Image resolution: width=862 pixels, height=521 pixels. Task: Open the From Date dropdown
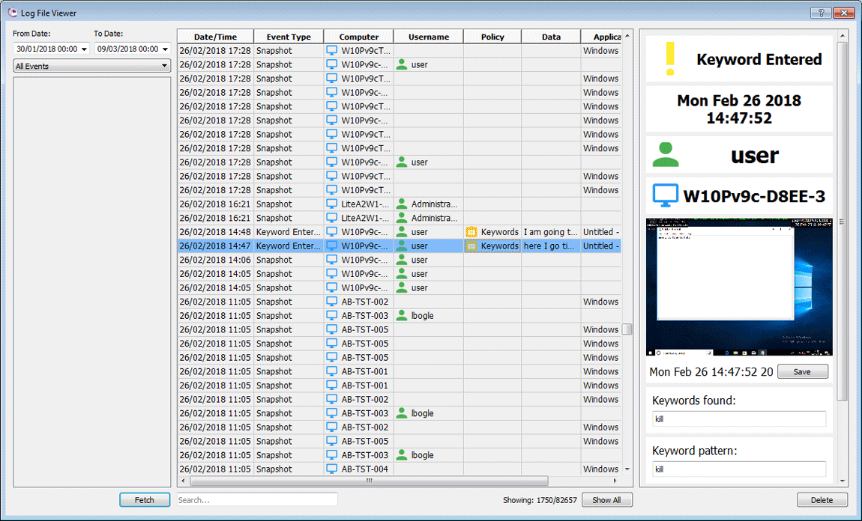[85, 49]
